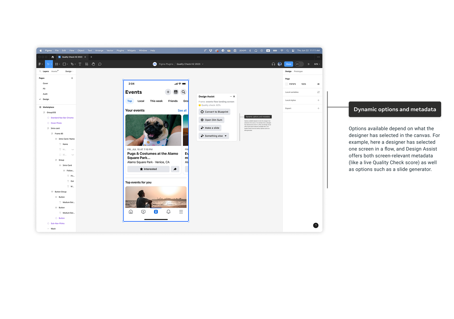Open Local variables settings icon

click(x=318, y=92)
